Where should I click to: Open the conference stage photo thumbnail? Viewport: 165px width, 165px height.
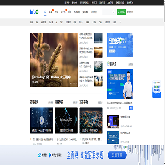pyautogui.click(x=113, y=122)
